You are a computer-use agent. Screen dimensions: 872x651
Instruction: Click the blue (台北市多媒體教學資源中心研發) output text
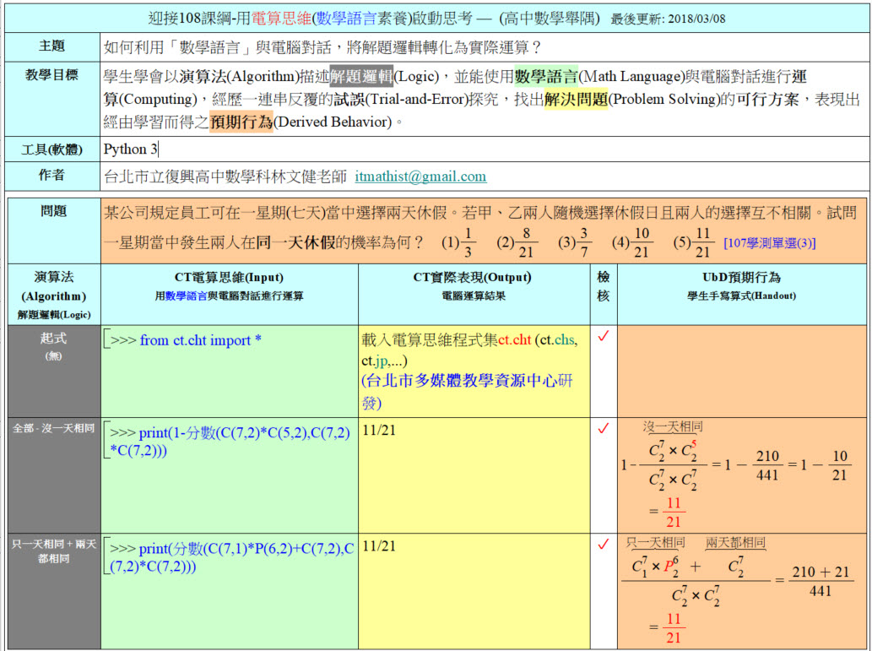[467, 392]
